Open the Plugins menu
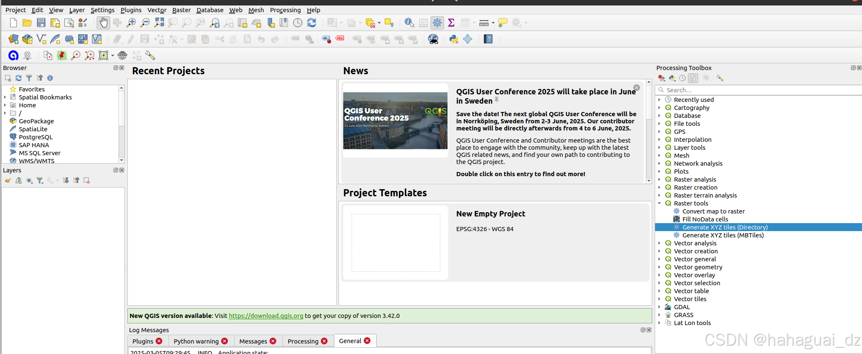This screenshot has width=862, height=354. [131, 10]
